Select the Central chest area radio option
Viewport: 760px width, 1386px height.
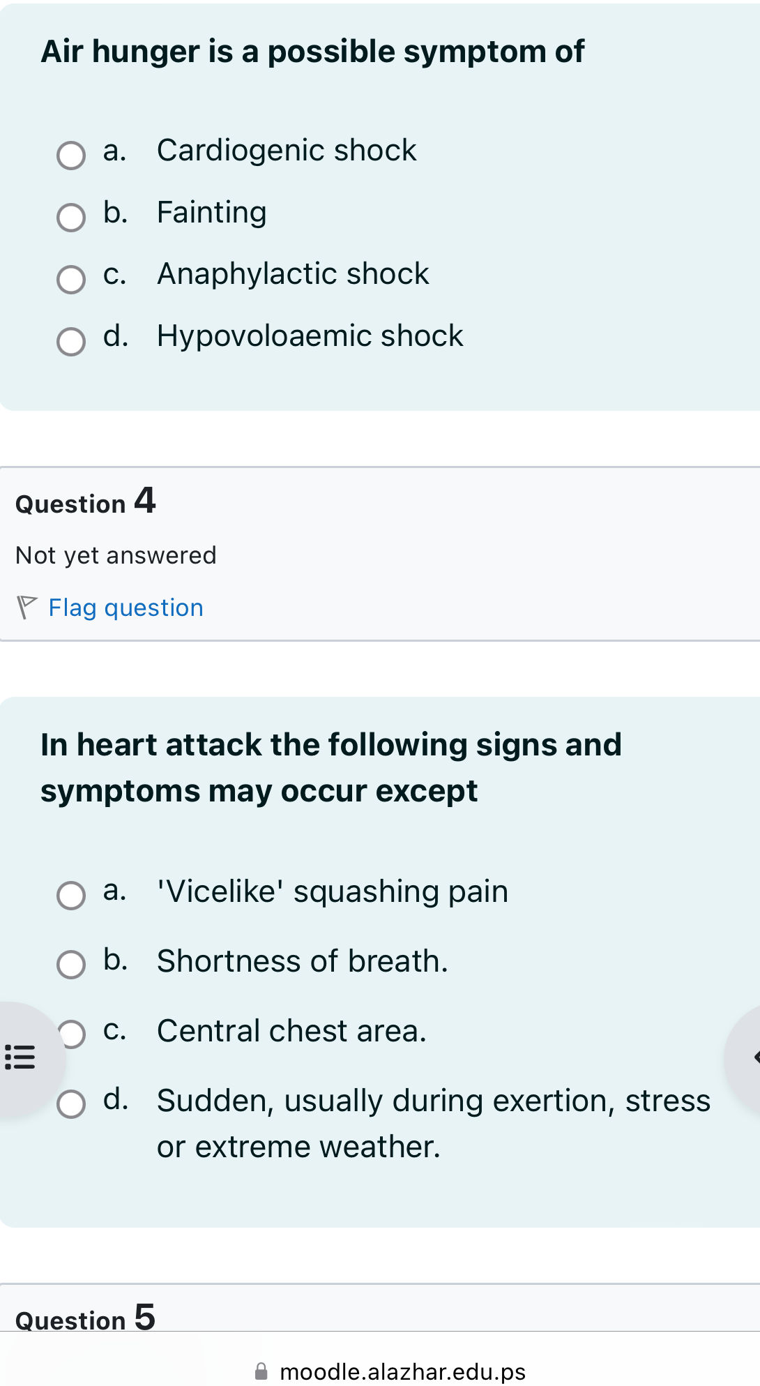73,1034
